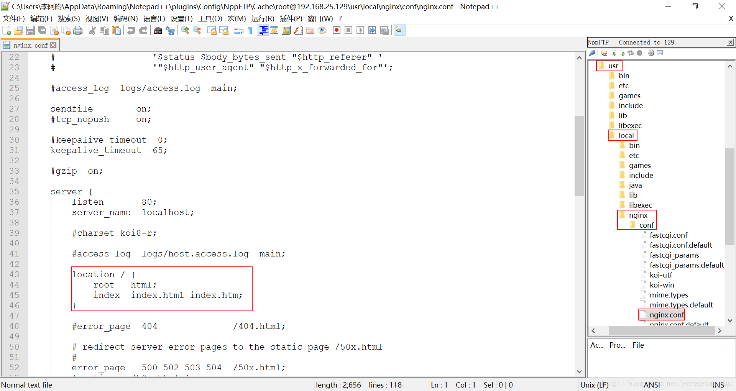Open the Replace dialog icon
The image size is (736, 391).
click(x=170, y=30)
